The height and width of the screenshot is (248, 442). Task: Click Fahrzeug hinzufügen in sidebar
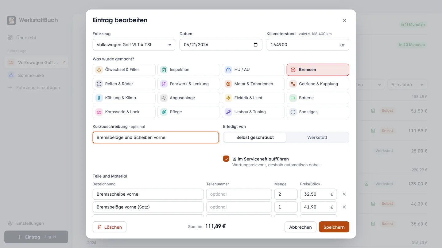[x=36, y=88]
